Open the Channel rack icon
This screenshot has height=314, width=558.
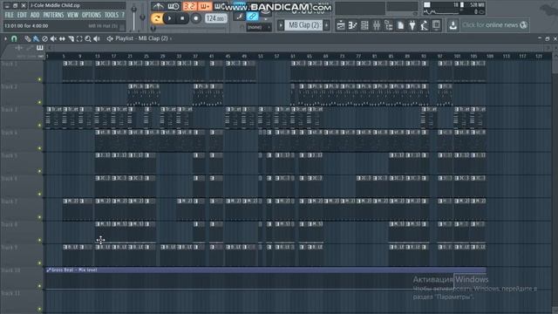point(364,25)
